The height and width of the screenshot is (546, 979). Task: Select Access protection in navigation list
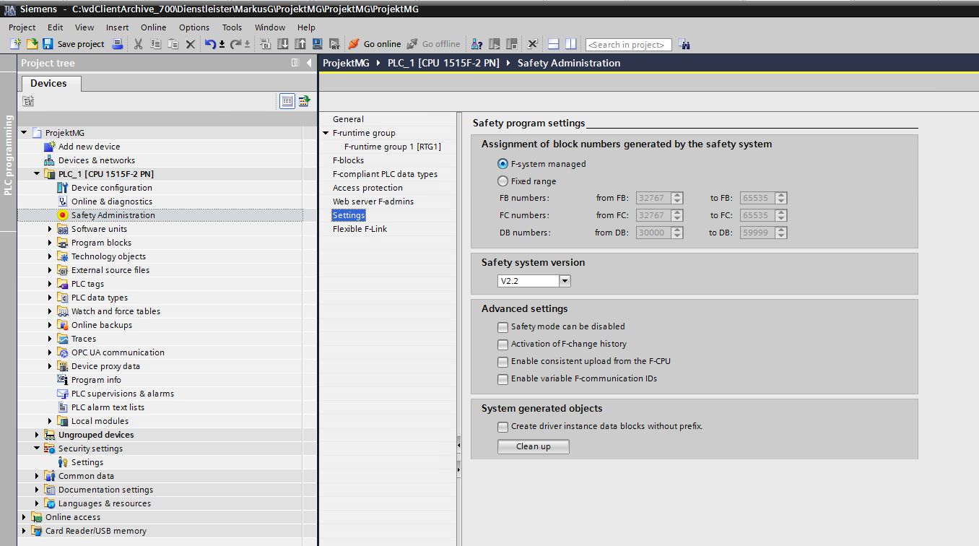pos(367,188)
